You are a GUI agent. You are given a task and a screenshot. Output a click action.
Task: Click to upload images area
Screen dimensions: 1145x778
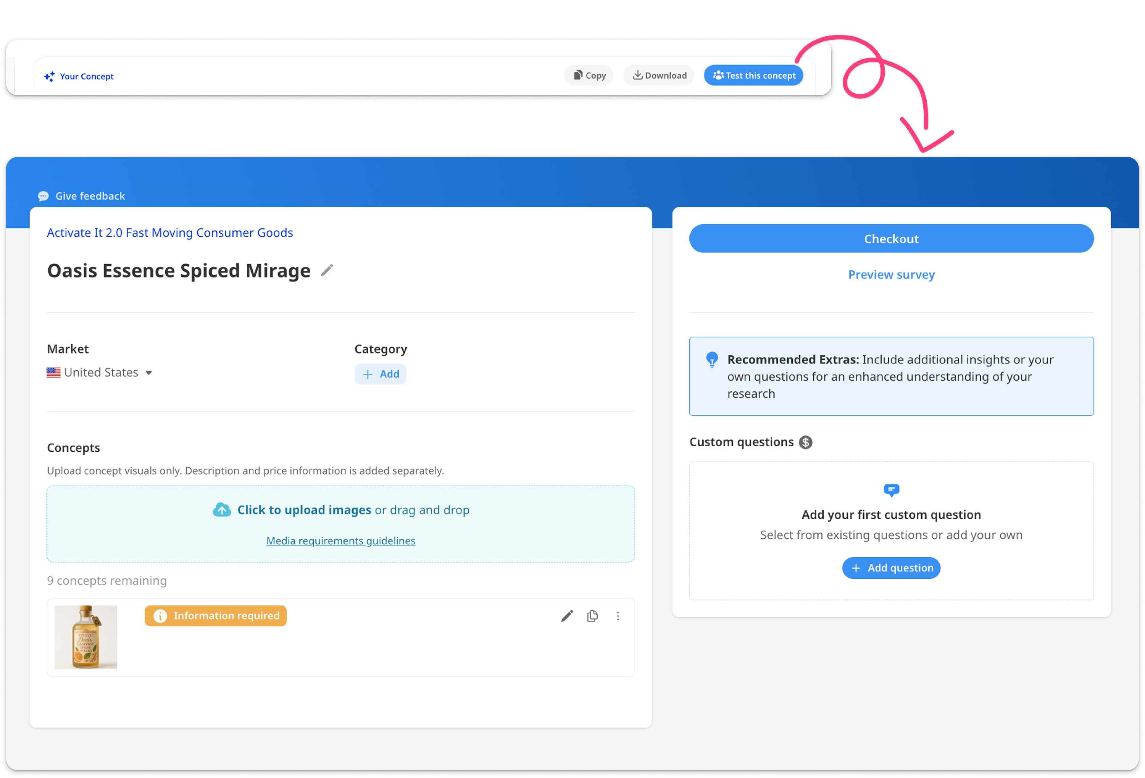[x=341, y=524]
